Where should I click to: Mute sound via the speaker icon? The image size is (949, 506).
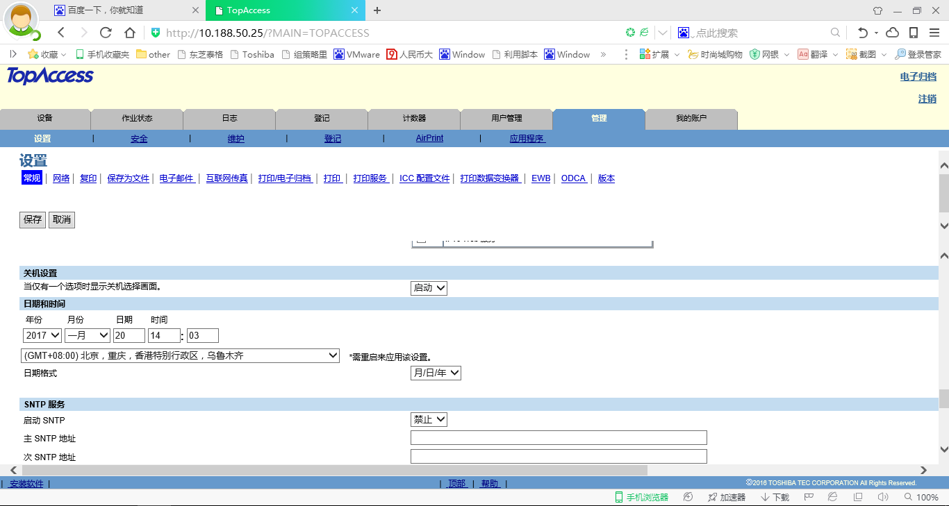pyautogui.click(x=882, y=497)
